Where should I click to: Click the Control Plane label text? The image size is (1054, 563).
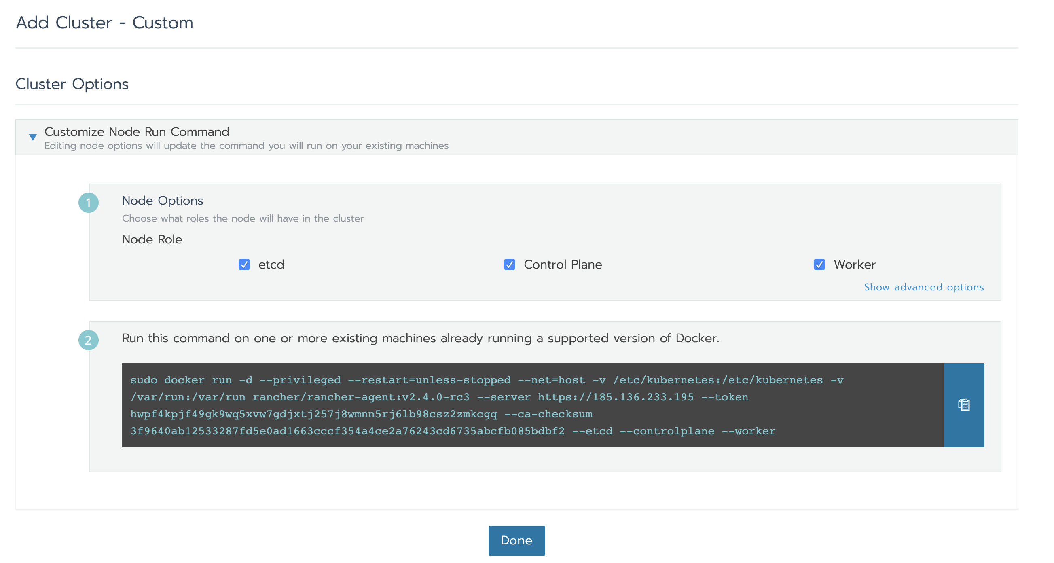click(563, 265)
